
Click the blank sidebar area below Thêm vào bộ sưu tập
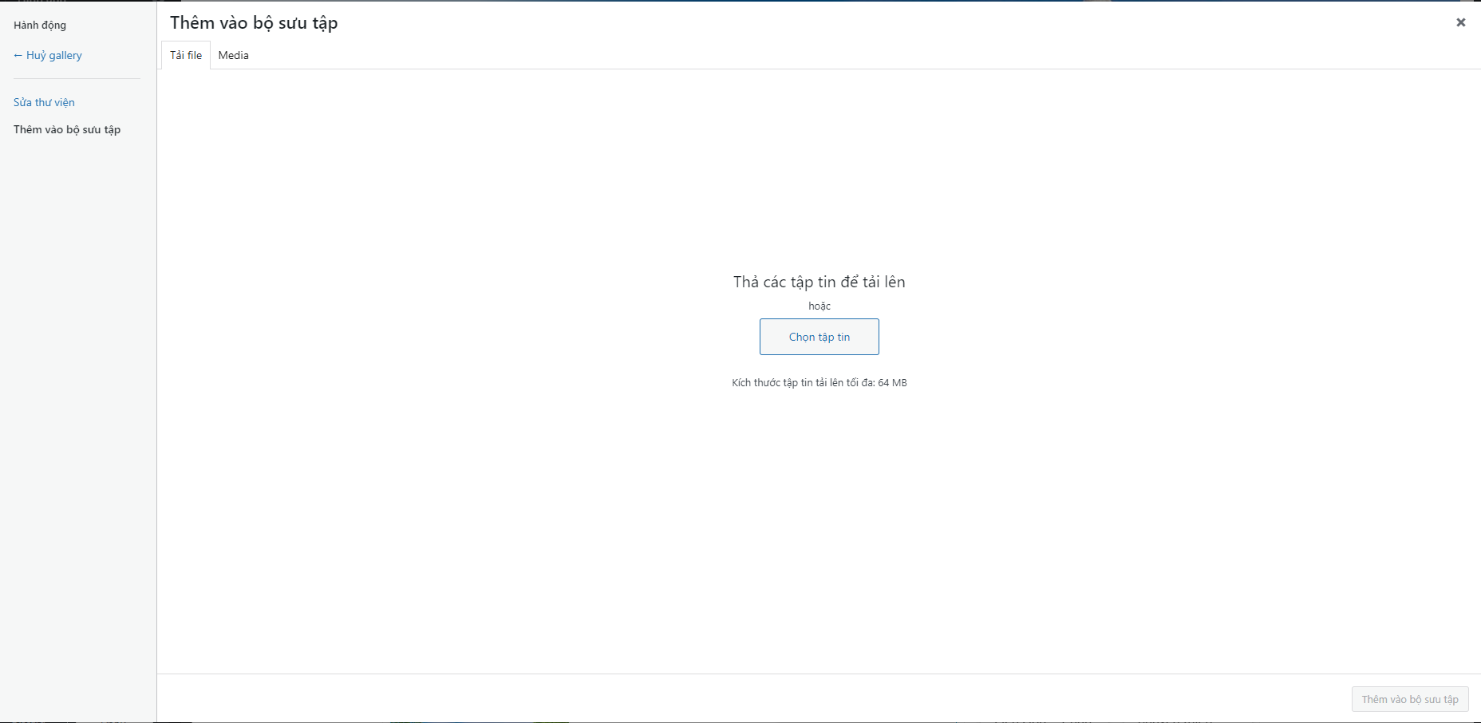[x=78, y=423]
